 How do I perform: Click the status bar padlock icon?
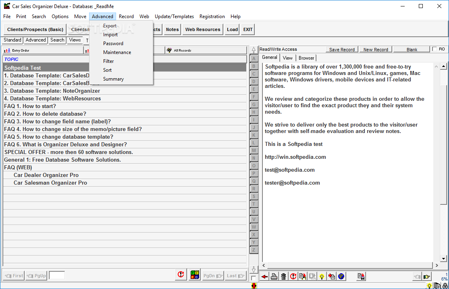coord(445,286)
